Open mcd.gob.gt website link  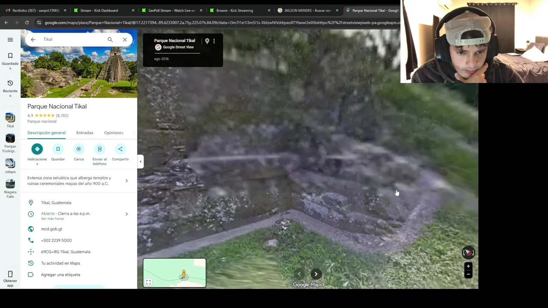[51, 229]
